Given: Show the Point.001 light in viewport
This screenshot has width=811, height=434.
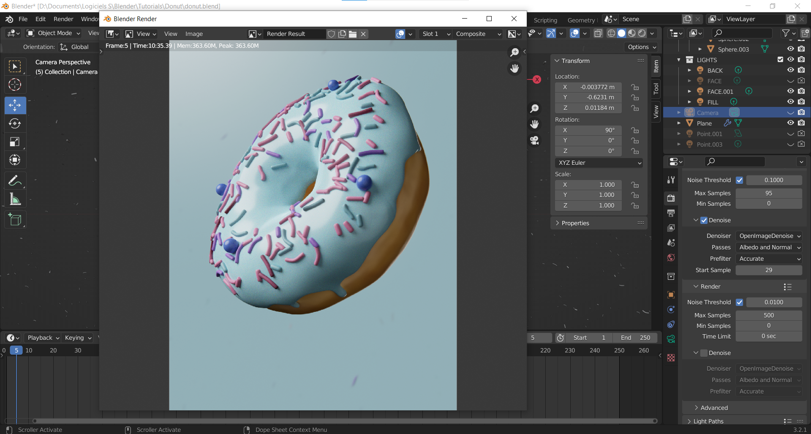Looking at the screenshot, I should tap(790, 134).
